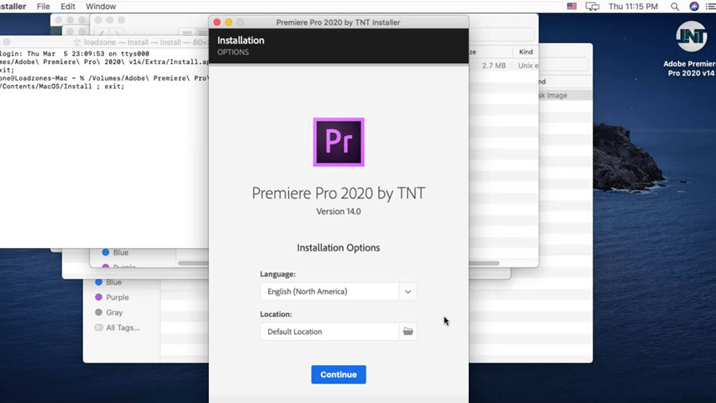Select the English (North America) language field
716x403 pixels.
330,291
